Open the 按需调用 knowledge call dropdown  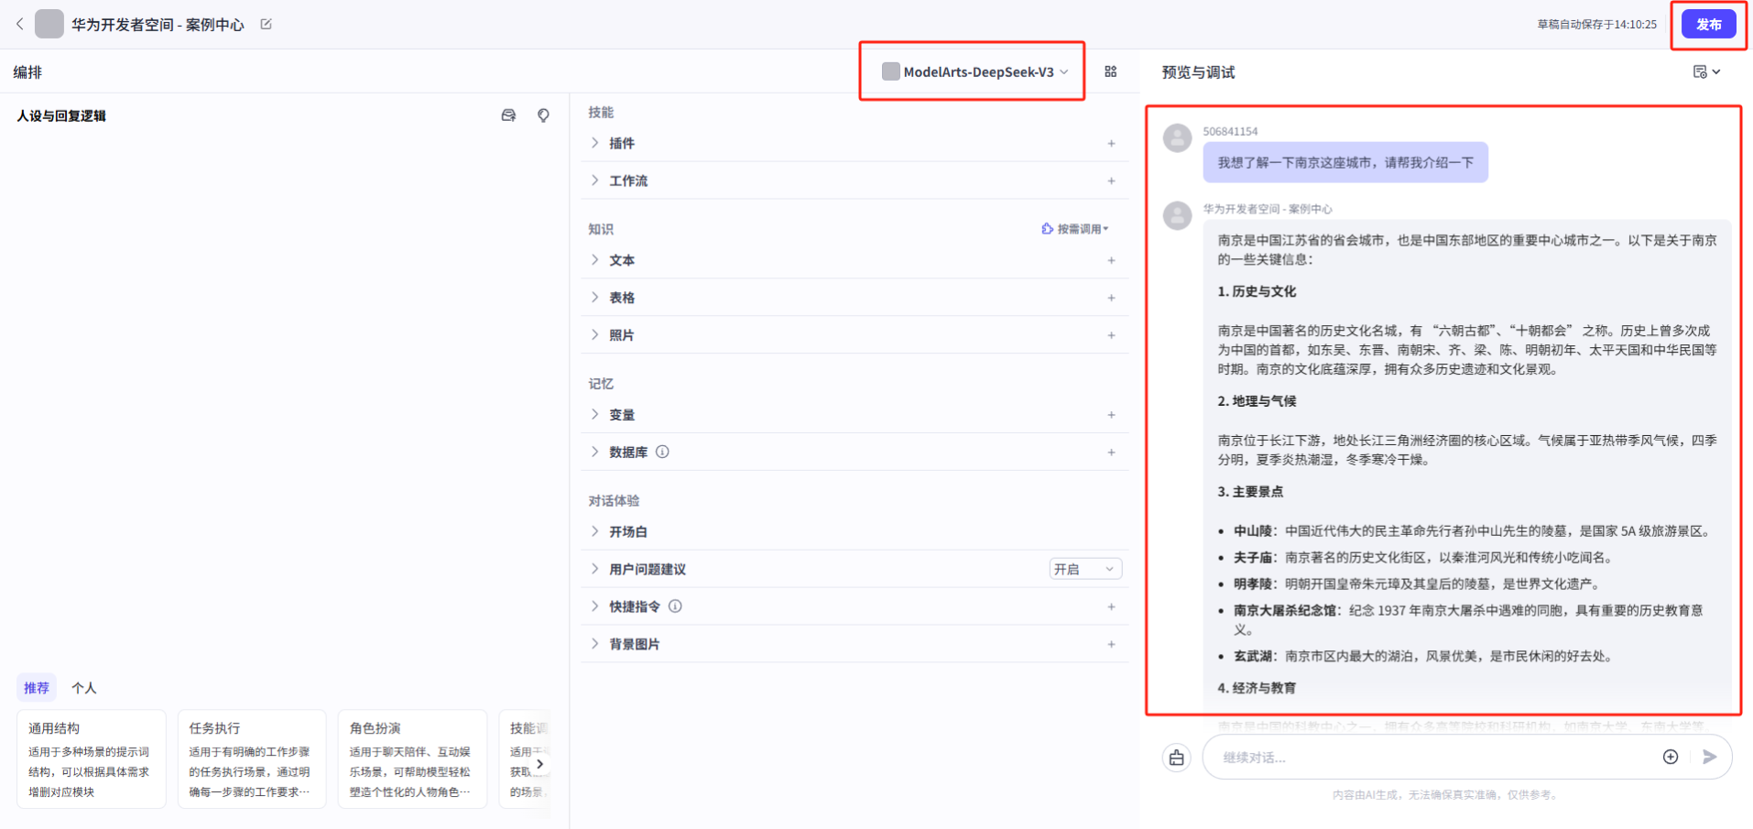[x=1074, y=229]
